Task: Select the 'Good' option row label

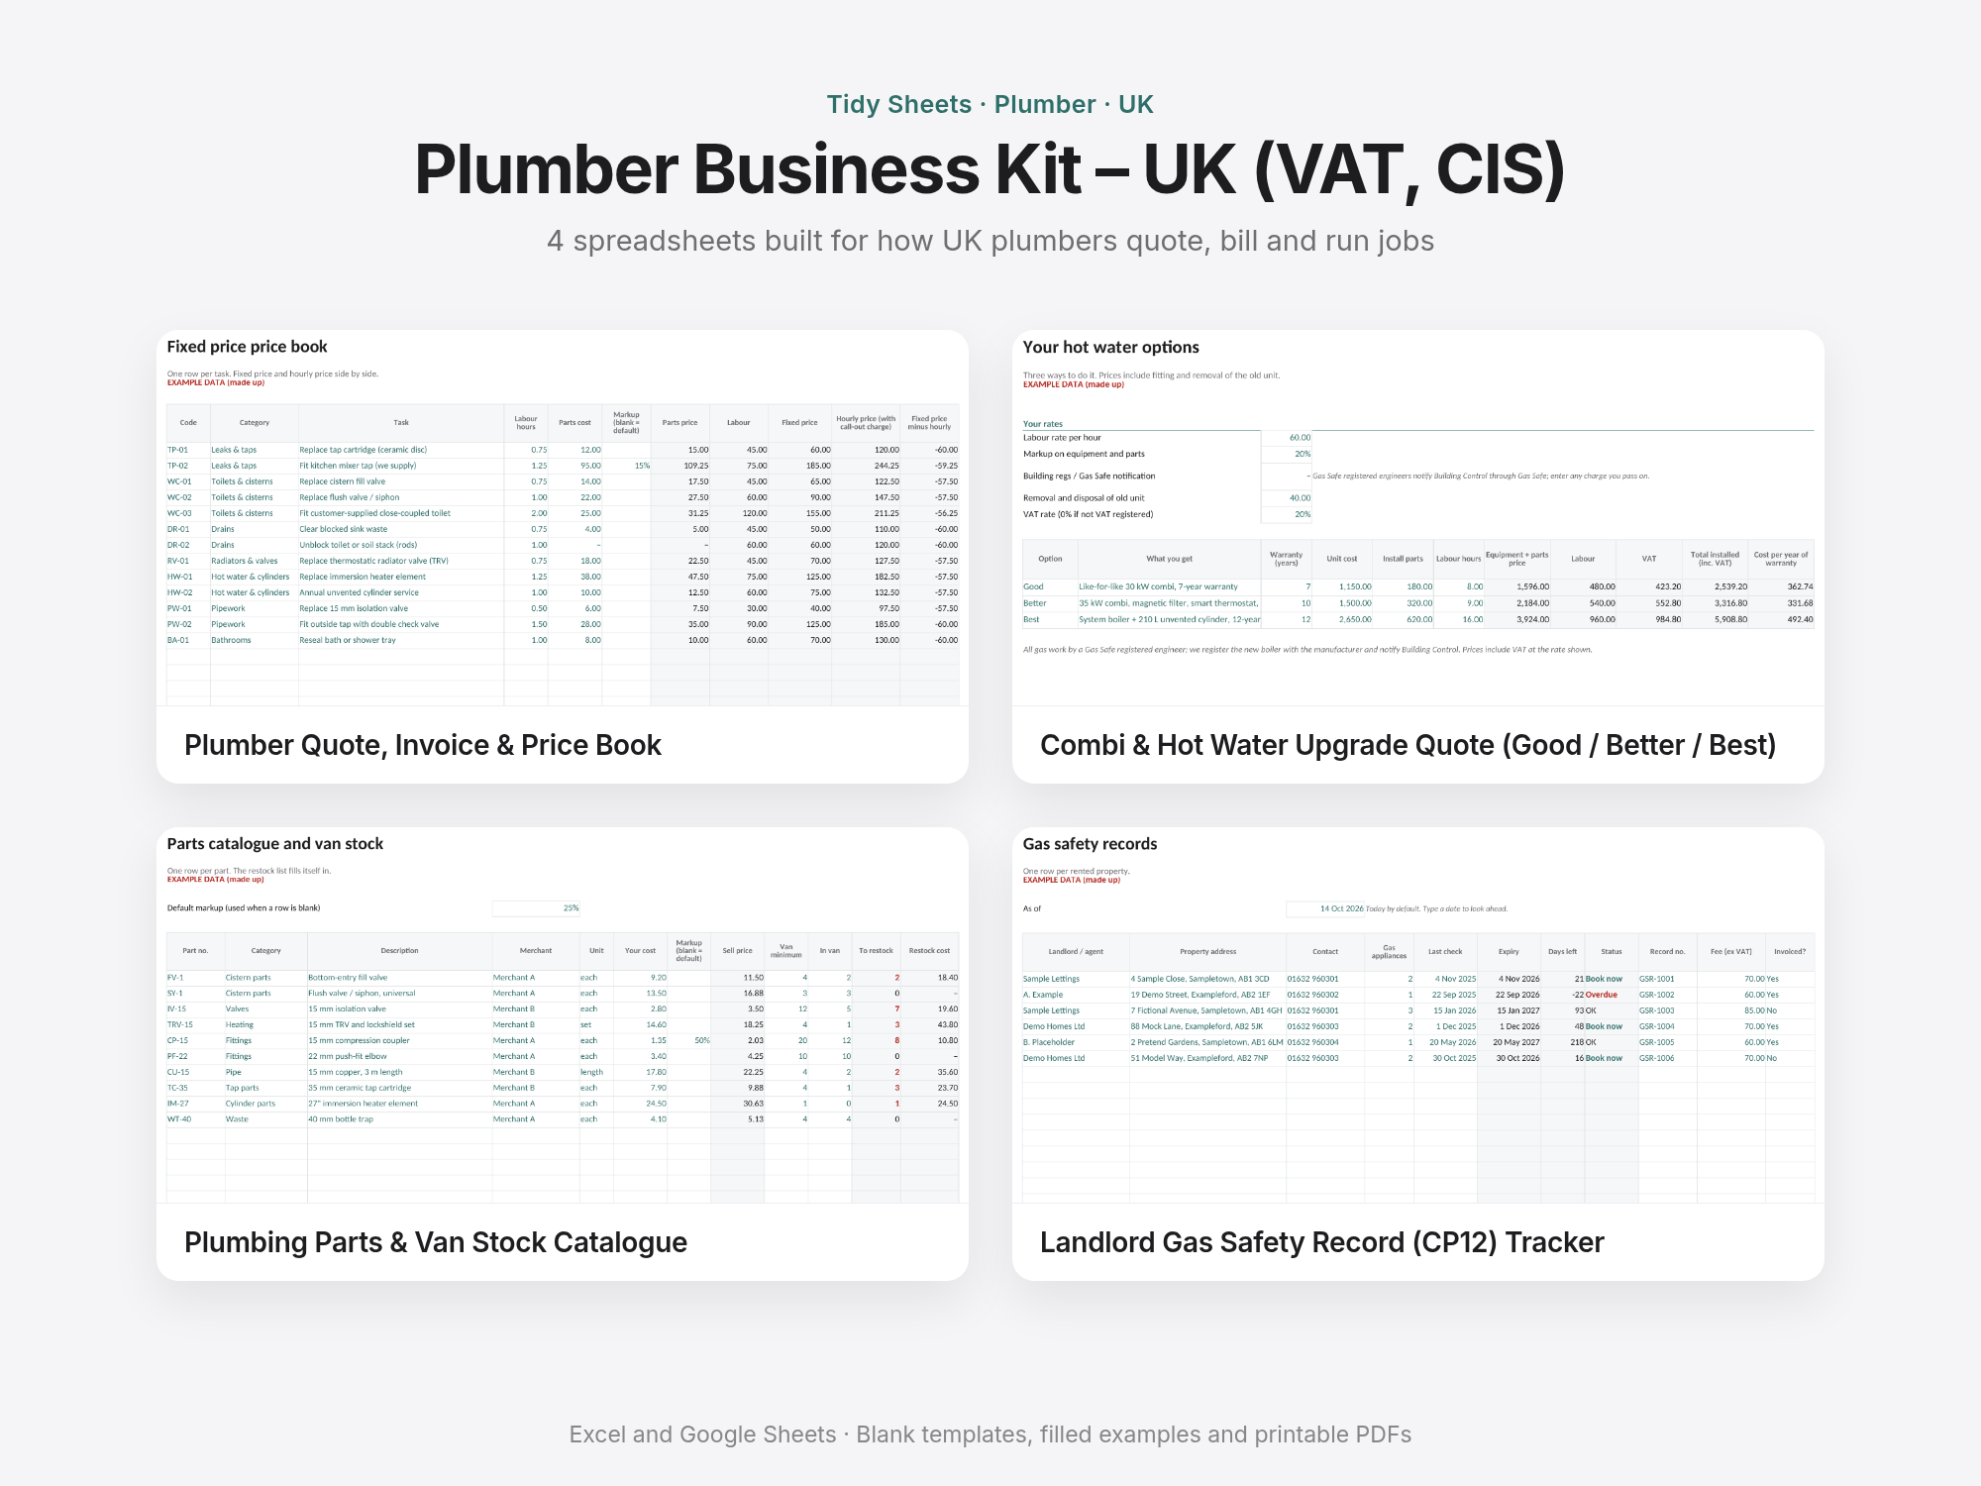Action: tap(1050, 586)
